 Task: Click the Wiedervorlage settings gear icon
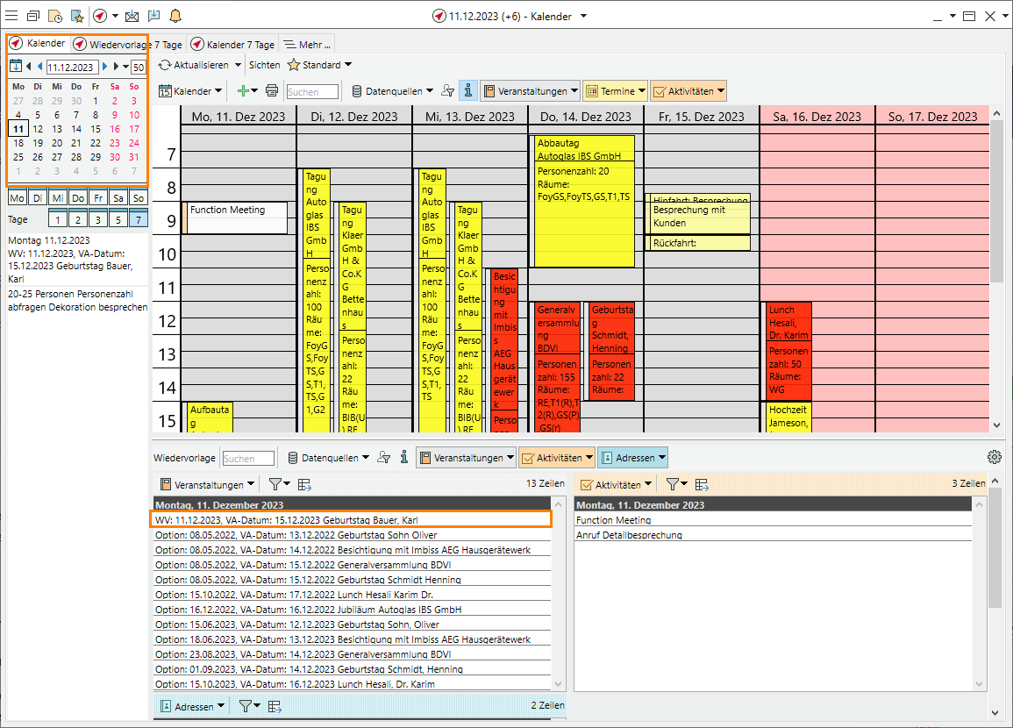click(x=994, y=457)
